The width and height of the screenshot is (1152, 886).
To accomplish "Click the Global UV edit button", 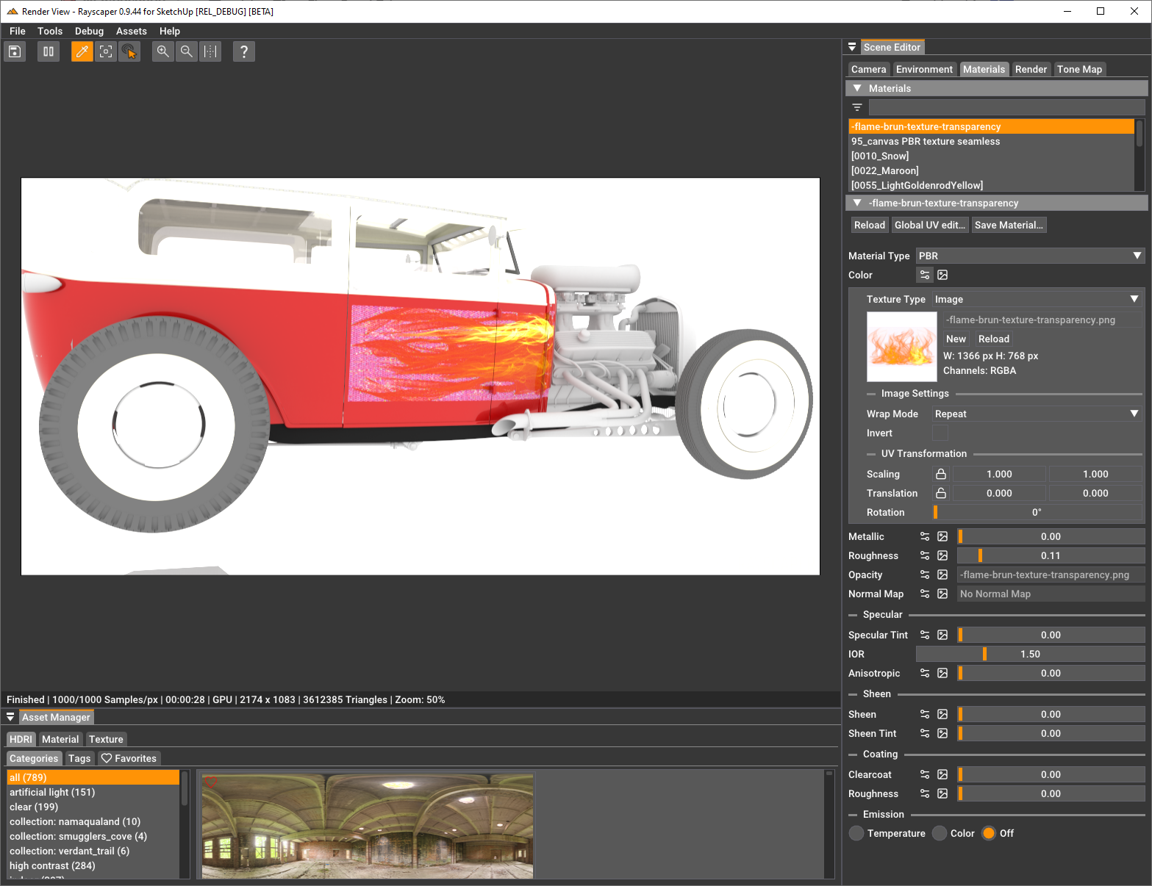I will pos(930,225).
